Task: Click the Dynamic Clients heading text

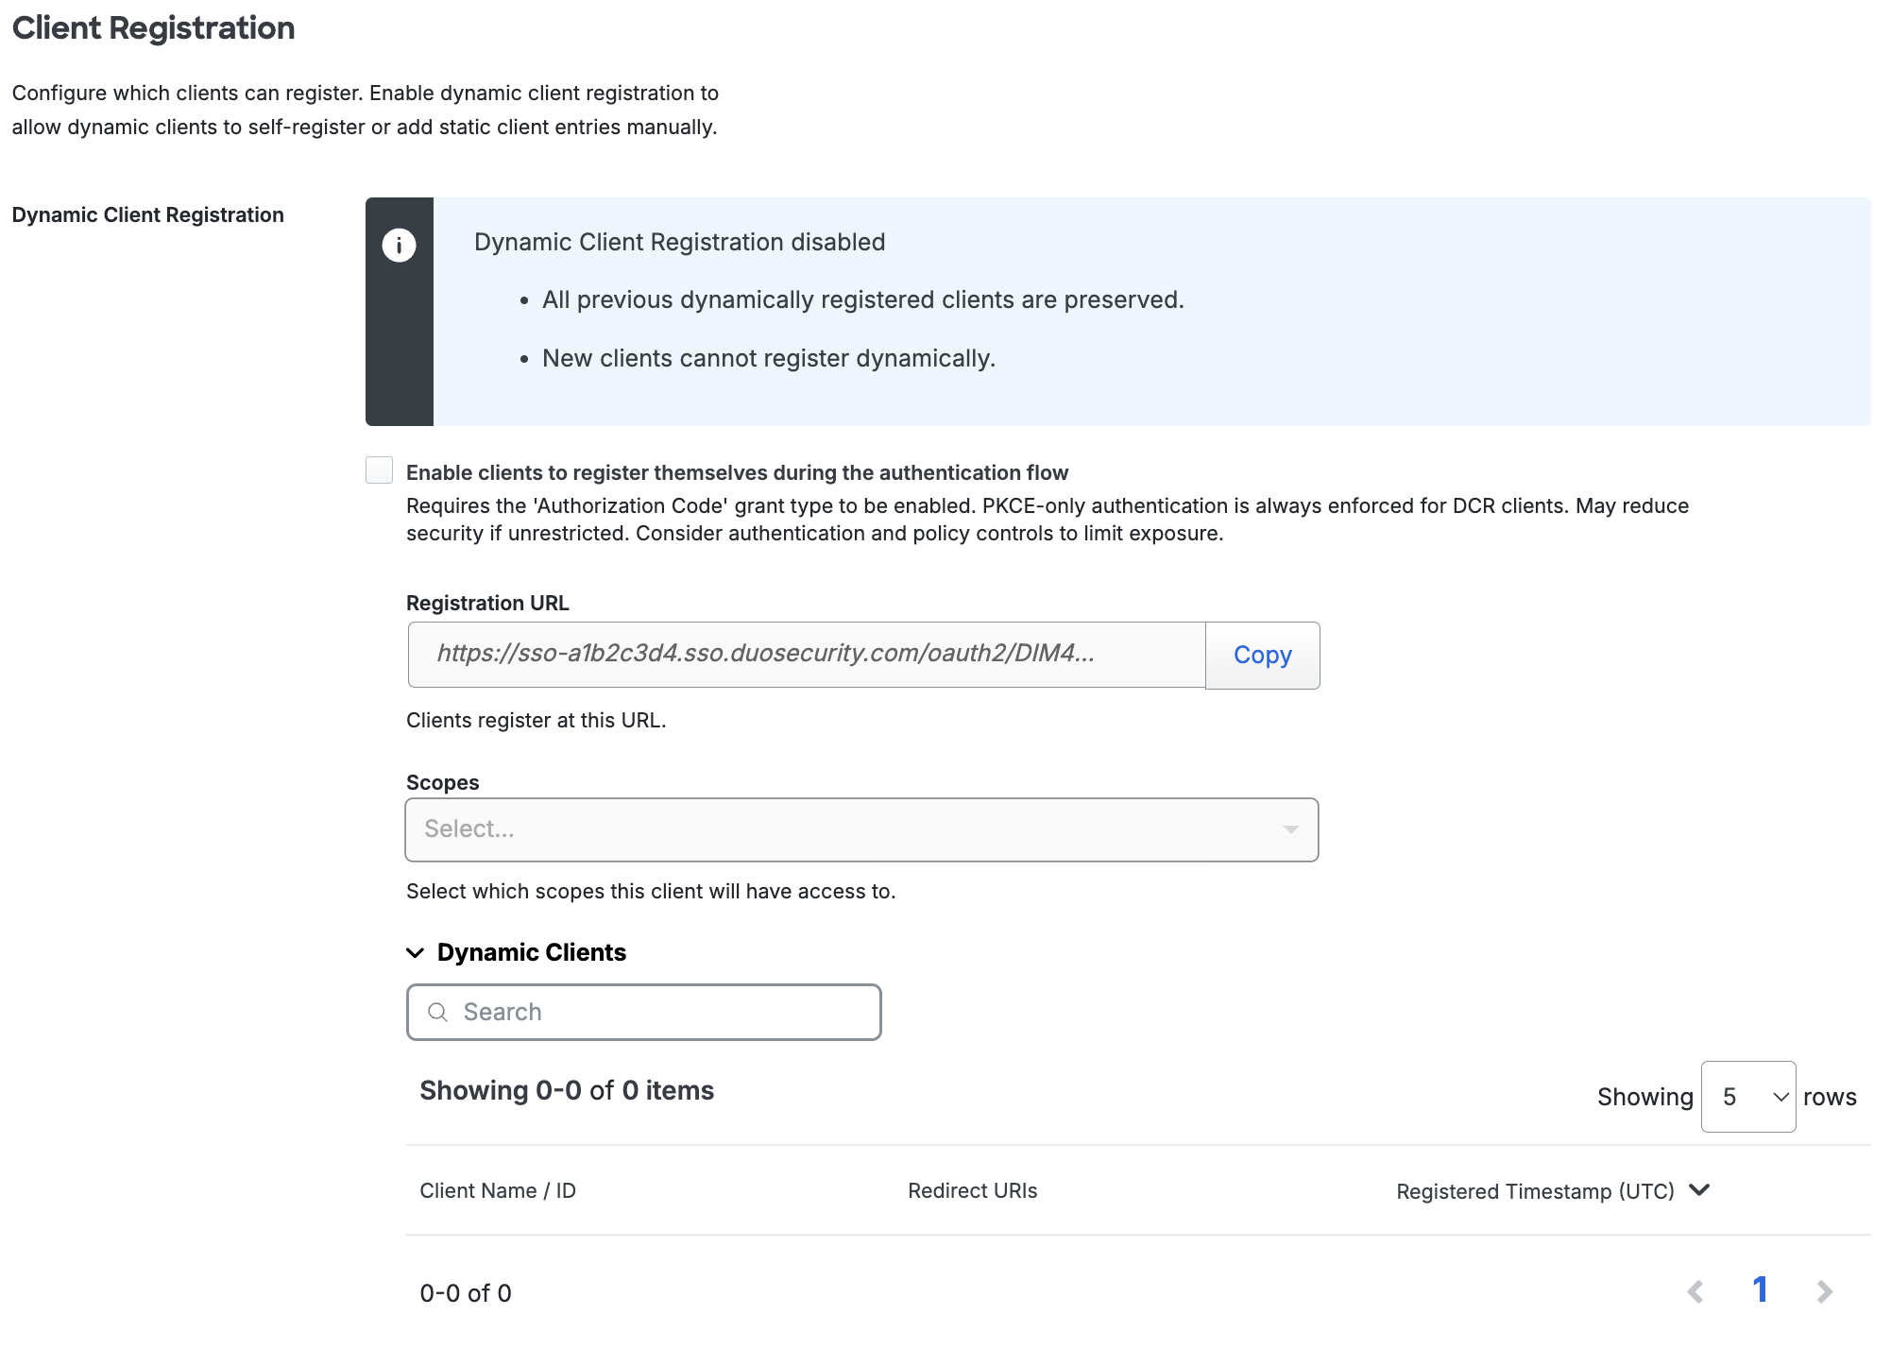Action: click(x=531, y=952)
